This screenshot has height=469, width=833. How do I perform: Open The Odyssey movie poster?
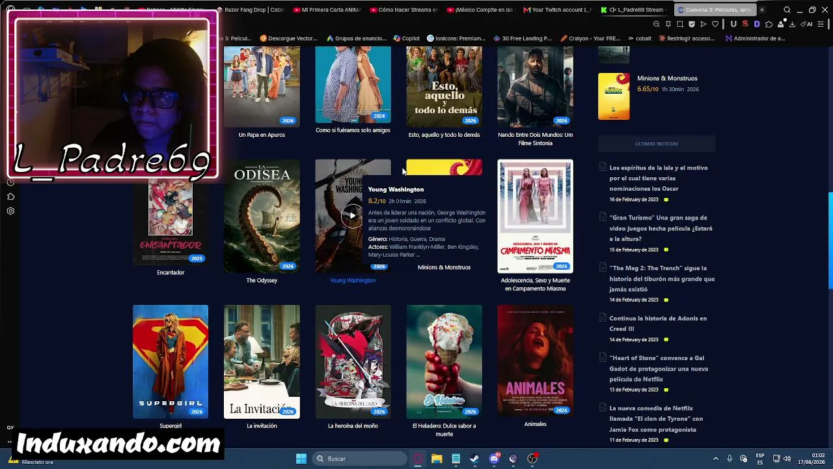point(262,216)
